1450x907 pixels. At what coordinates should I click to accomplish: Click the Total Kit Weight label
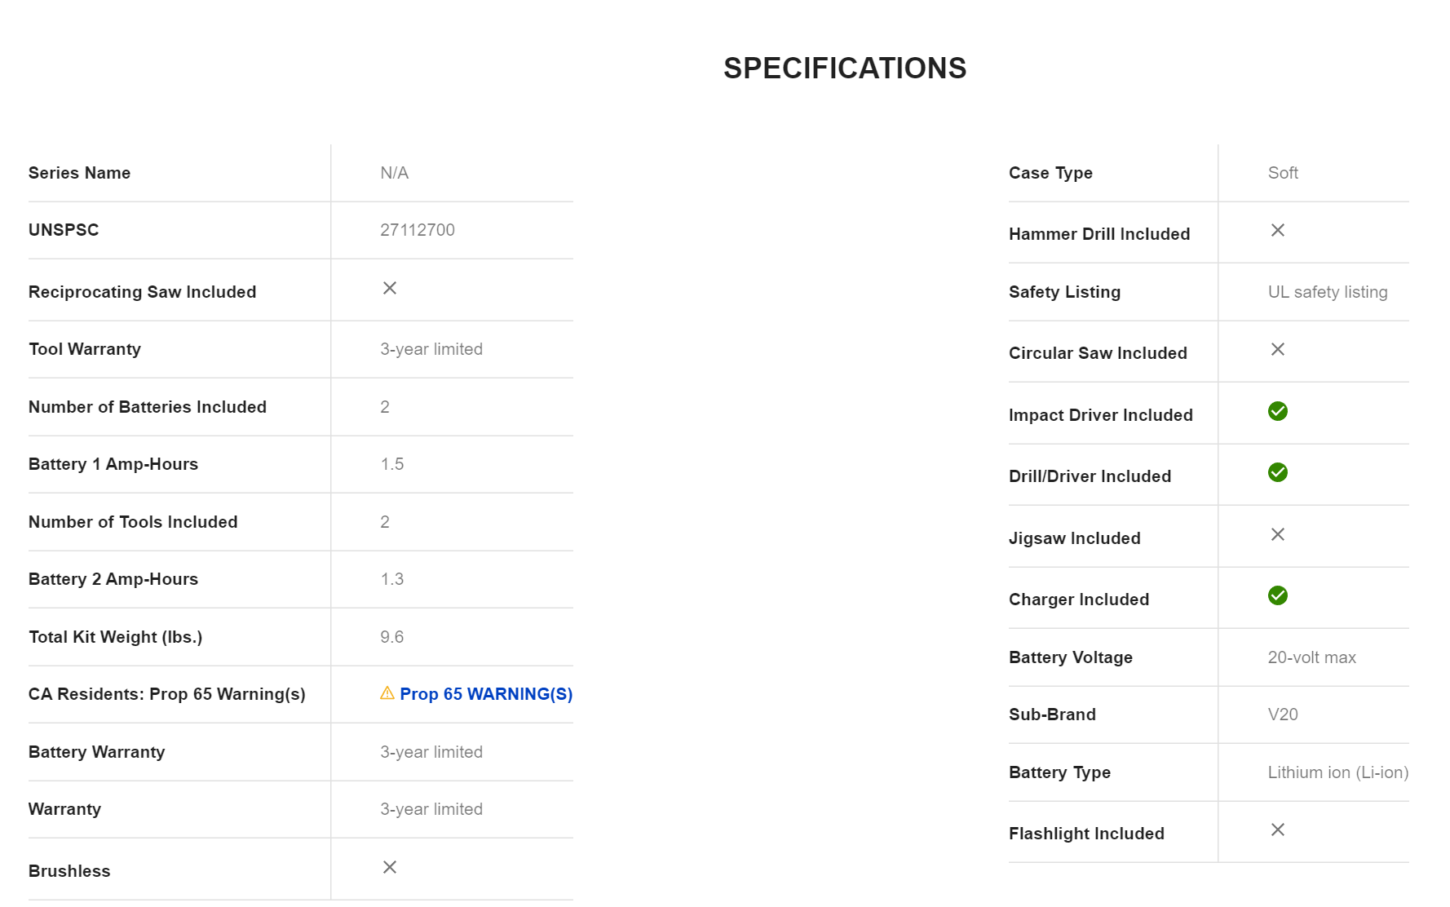pyautogui.click(x=115, y=637)
